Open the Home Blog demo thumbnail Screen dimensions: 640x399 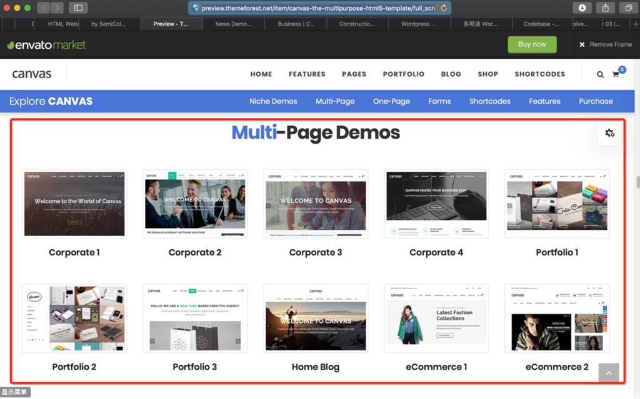tap(316, 318)
